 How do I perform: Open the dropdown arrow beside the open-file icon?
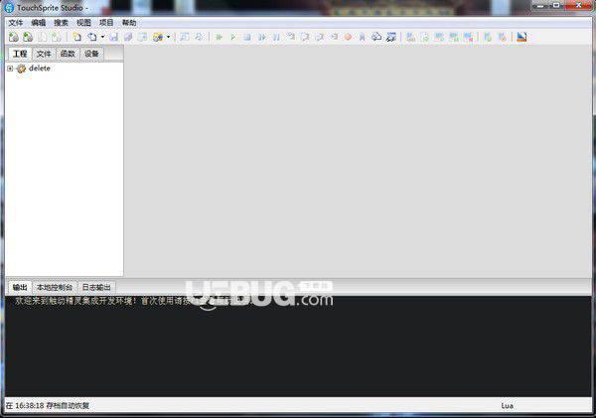tap(102, 37)
